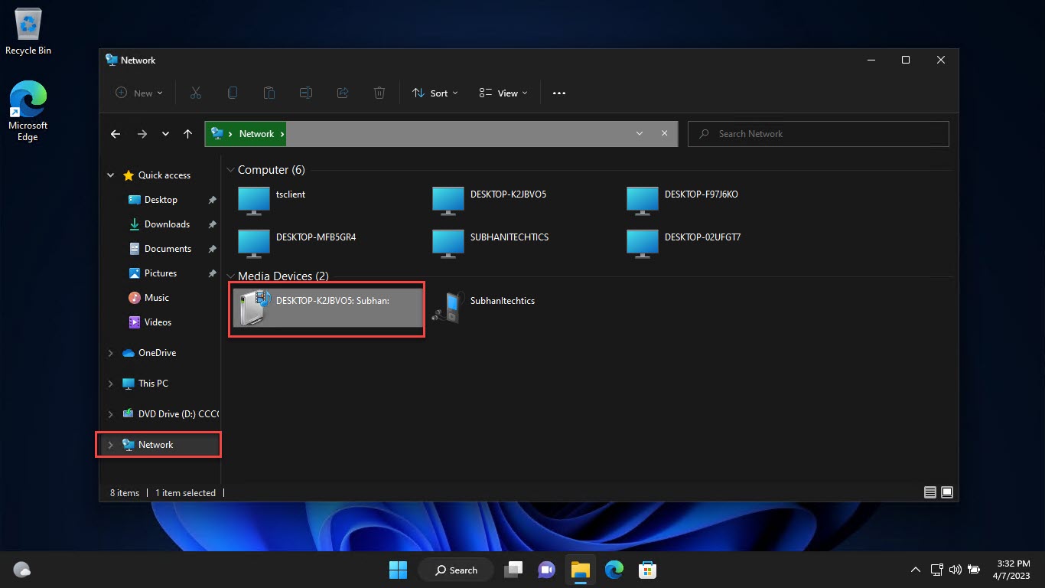
Task: Switch to details view from the status bar
Action: pyautogui.click(x=929, y=492)
